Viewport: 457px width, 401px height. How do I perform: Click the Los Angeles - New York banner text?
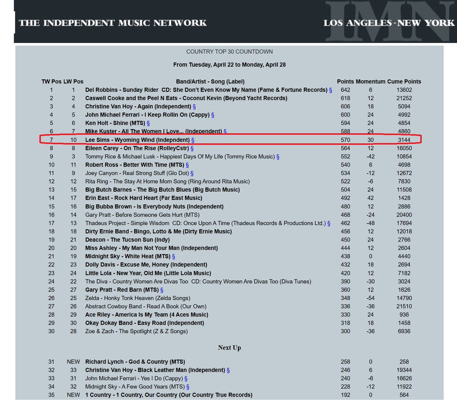(389, 23)
